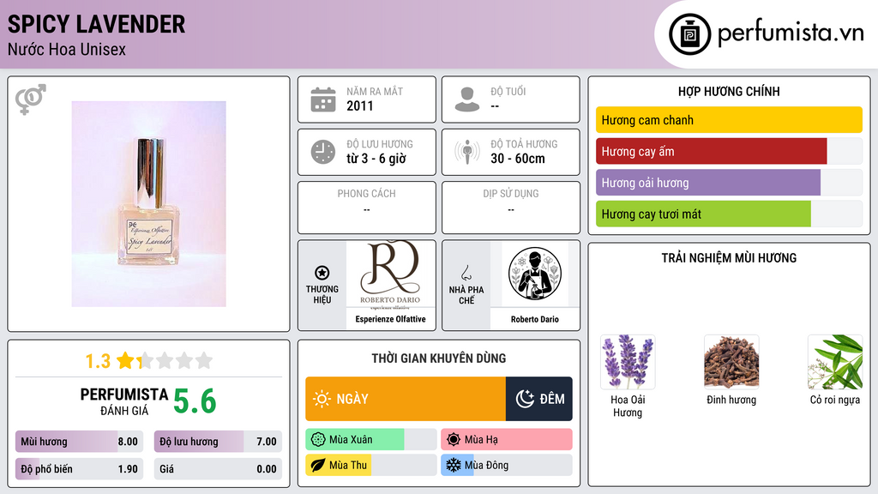The image size is (878, 494).
Task: Click the calendar icon beside Năm ra mắt
Action: tap(323, 99)
